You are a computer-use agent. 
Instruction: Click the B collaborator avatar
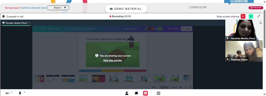pos(160,29)
